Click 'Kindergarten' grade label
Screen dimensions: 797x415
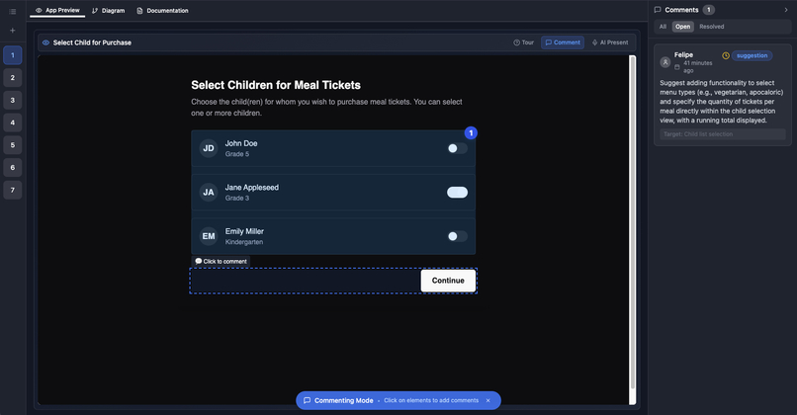tap(244, 242)
